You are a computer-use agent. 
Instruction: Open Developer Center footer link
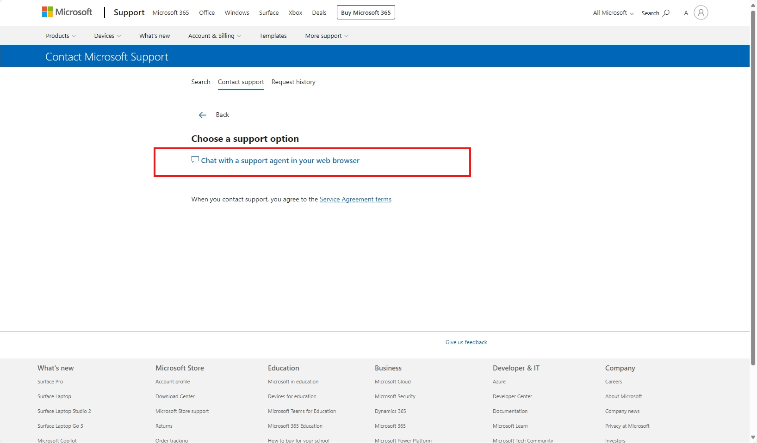(x=513, y=396)
